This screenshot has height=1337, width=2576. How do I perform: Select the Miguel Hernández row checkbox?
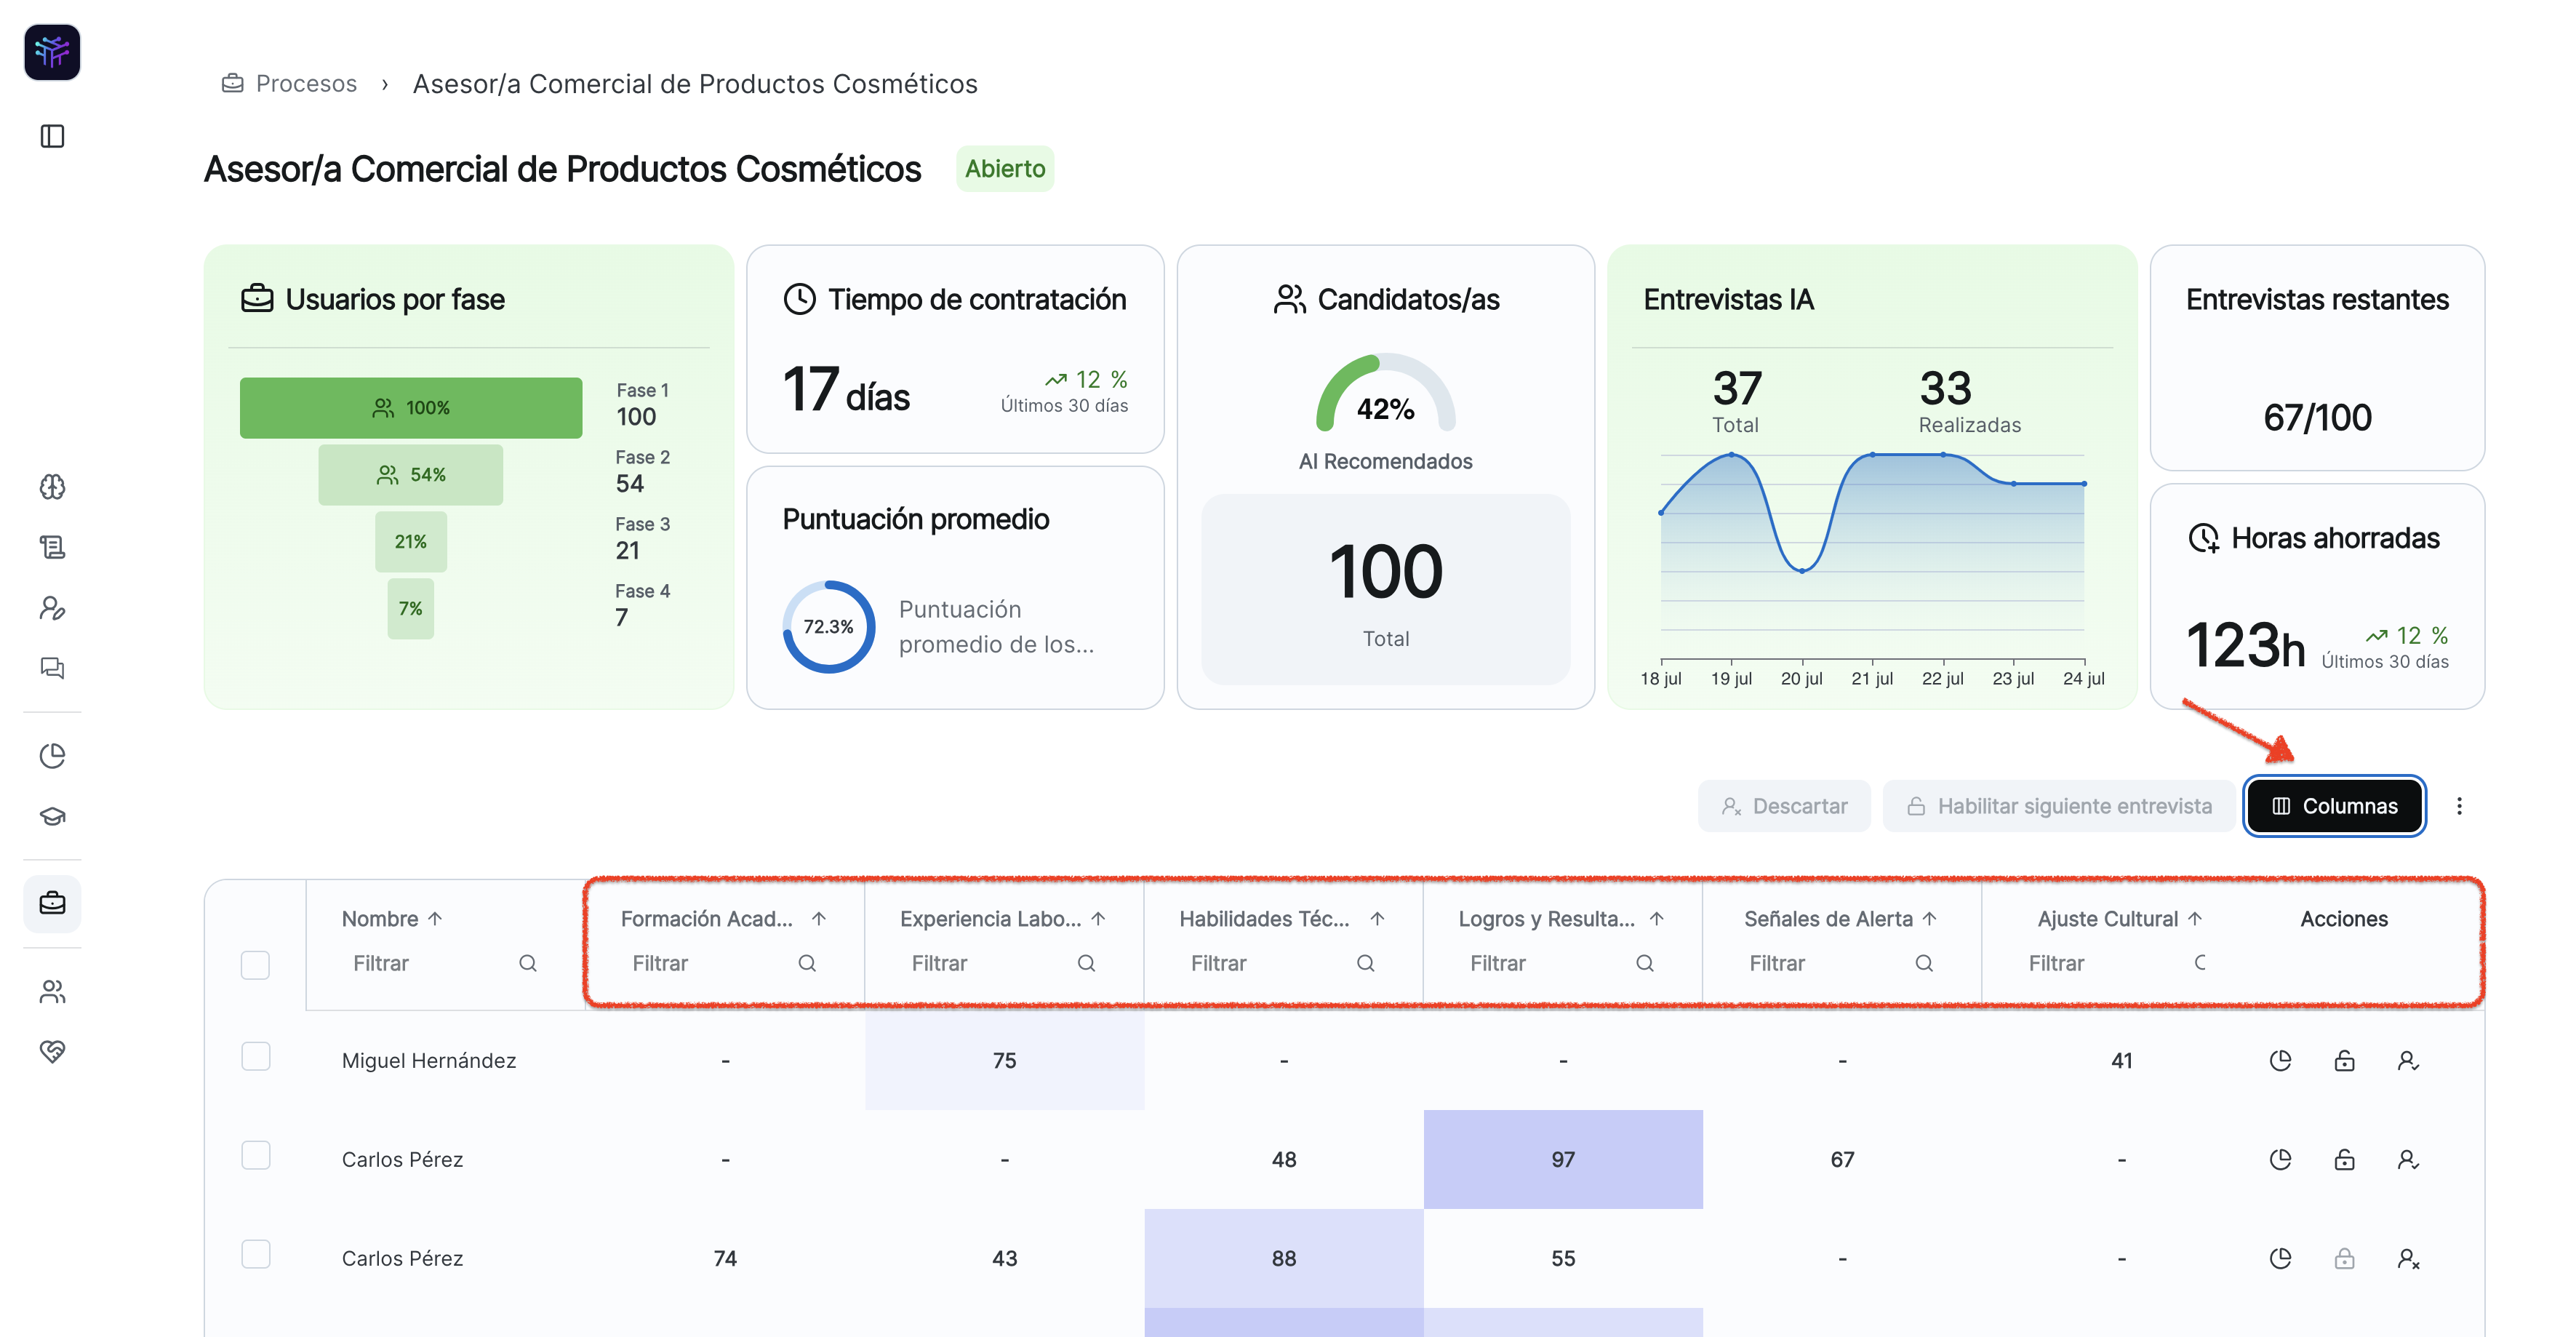(x=255, y=1057)
